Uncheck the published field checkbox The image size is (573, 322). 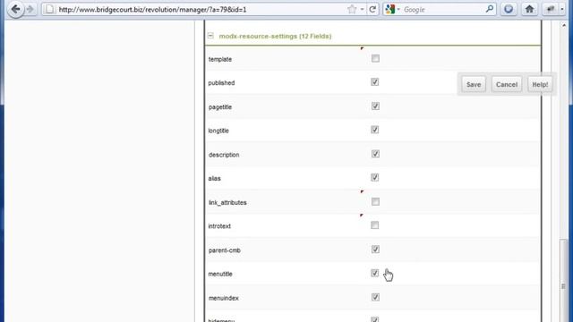pyautogui.click(x=375, y=82)
